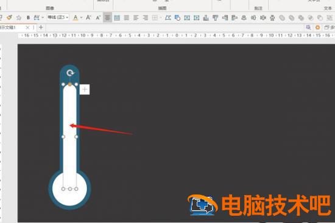Decrease font size with smaller A icon

[x=98, y=18]
